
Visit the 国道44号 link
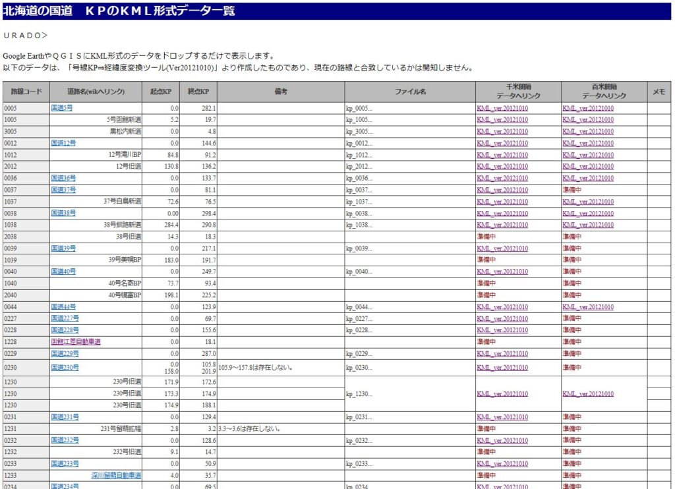tap(63, 307)
